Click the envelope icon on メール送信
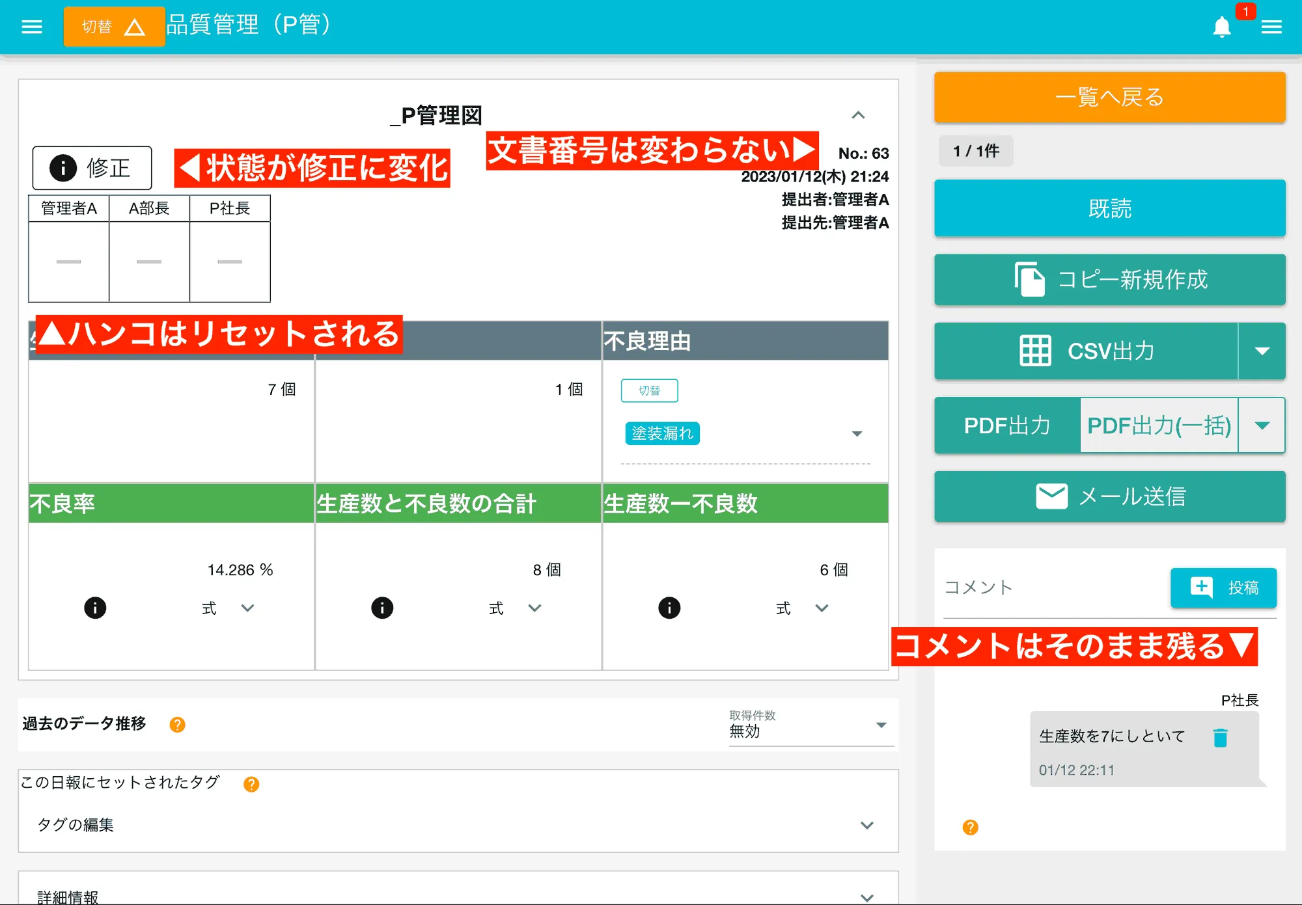1302x905 pixels. pos(1051,496)
